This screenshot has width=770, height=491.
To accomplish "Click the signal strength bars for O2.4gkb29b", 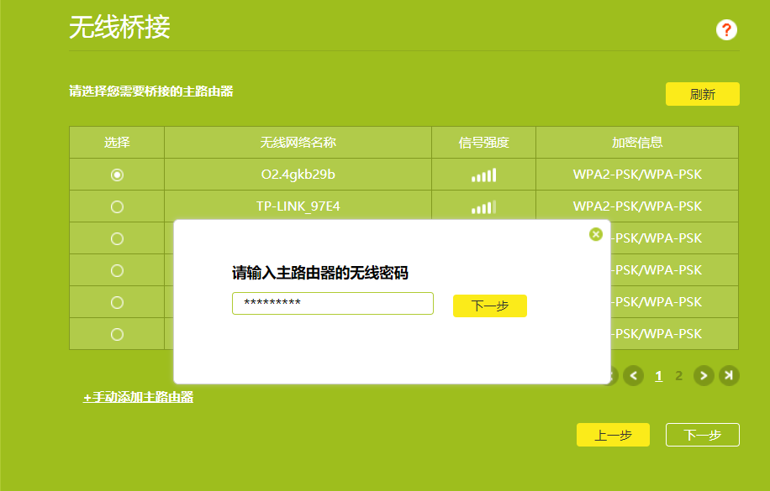I will click(x=483, y=174).
